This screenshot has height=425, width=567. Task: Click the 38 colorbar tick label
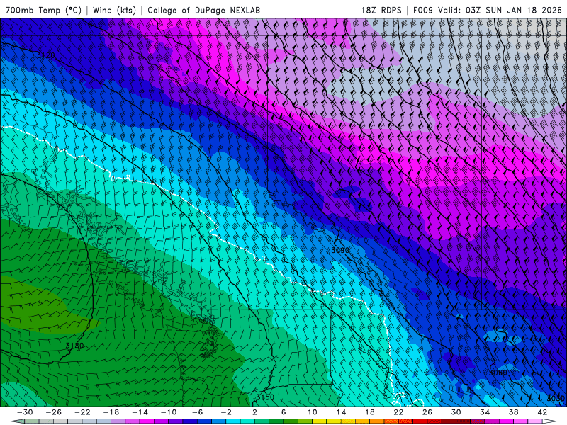point(513,412)
